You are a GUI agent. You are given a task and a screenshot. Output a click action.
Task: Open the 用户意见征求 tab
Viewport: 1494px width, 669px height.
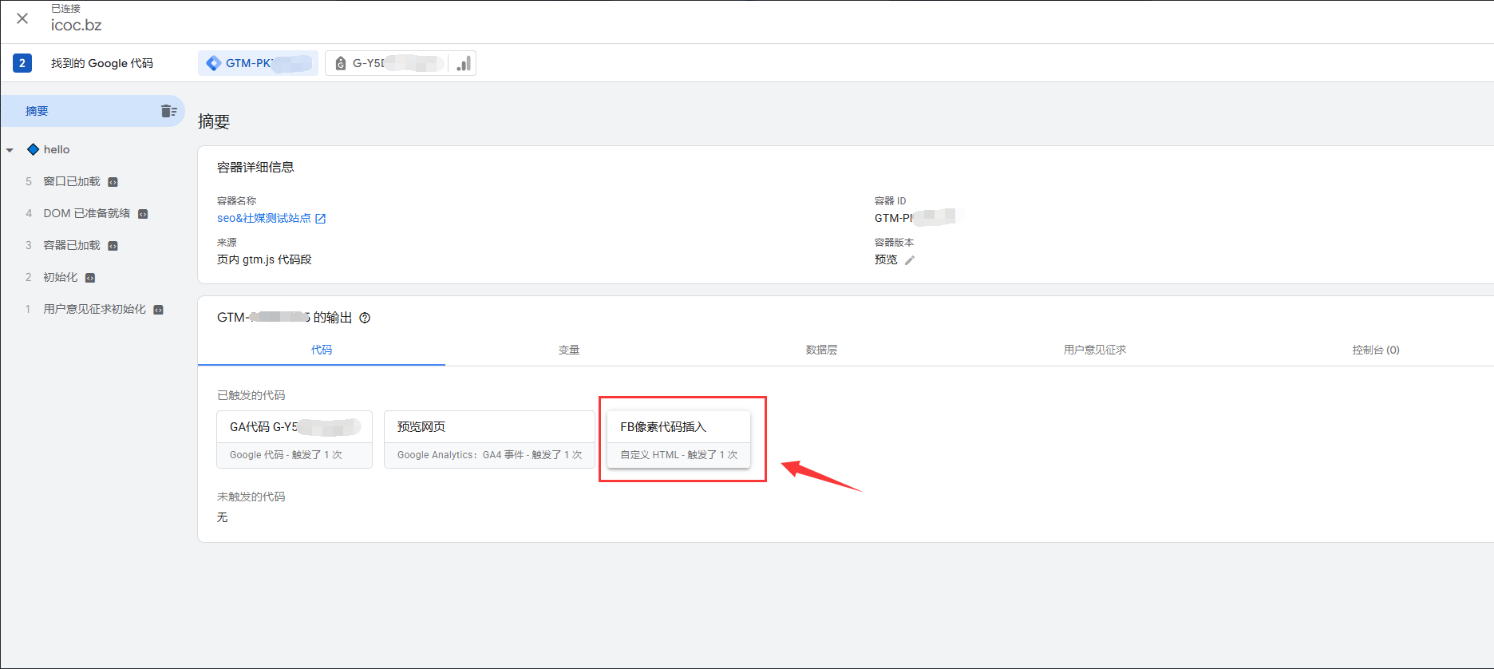click(x=1094, y=350)
